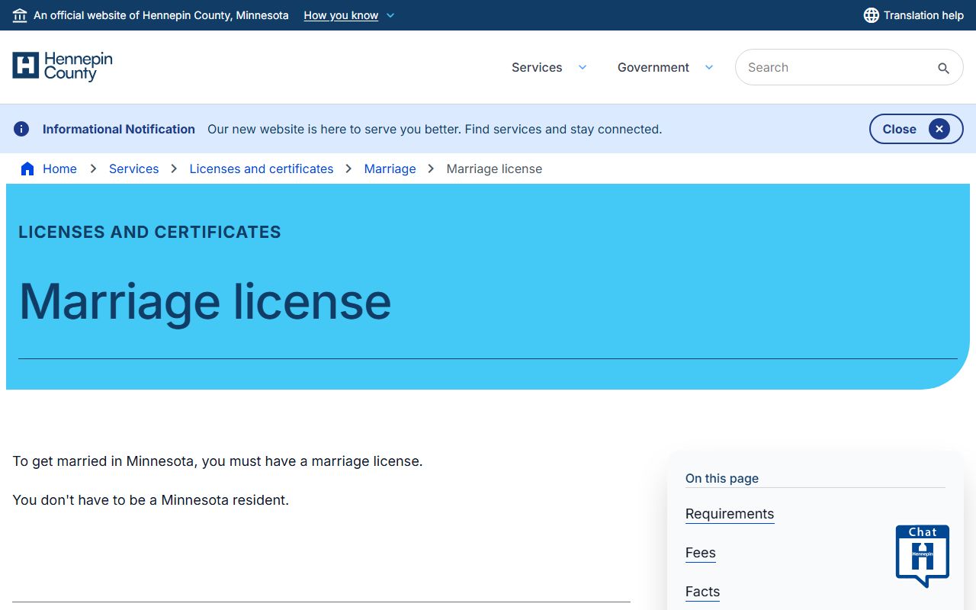Expand the Services menu chevron
The width and height of the screenshot is (976, 610).
click(x=583, y=67)
